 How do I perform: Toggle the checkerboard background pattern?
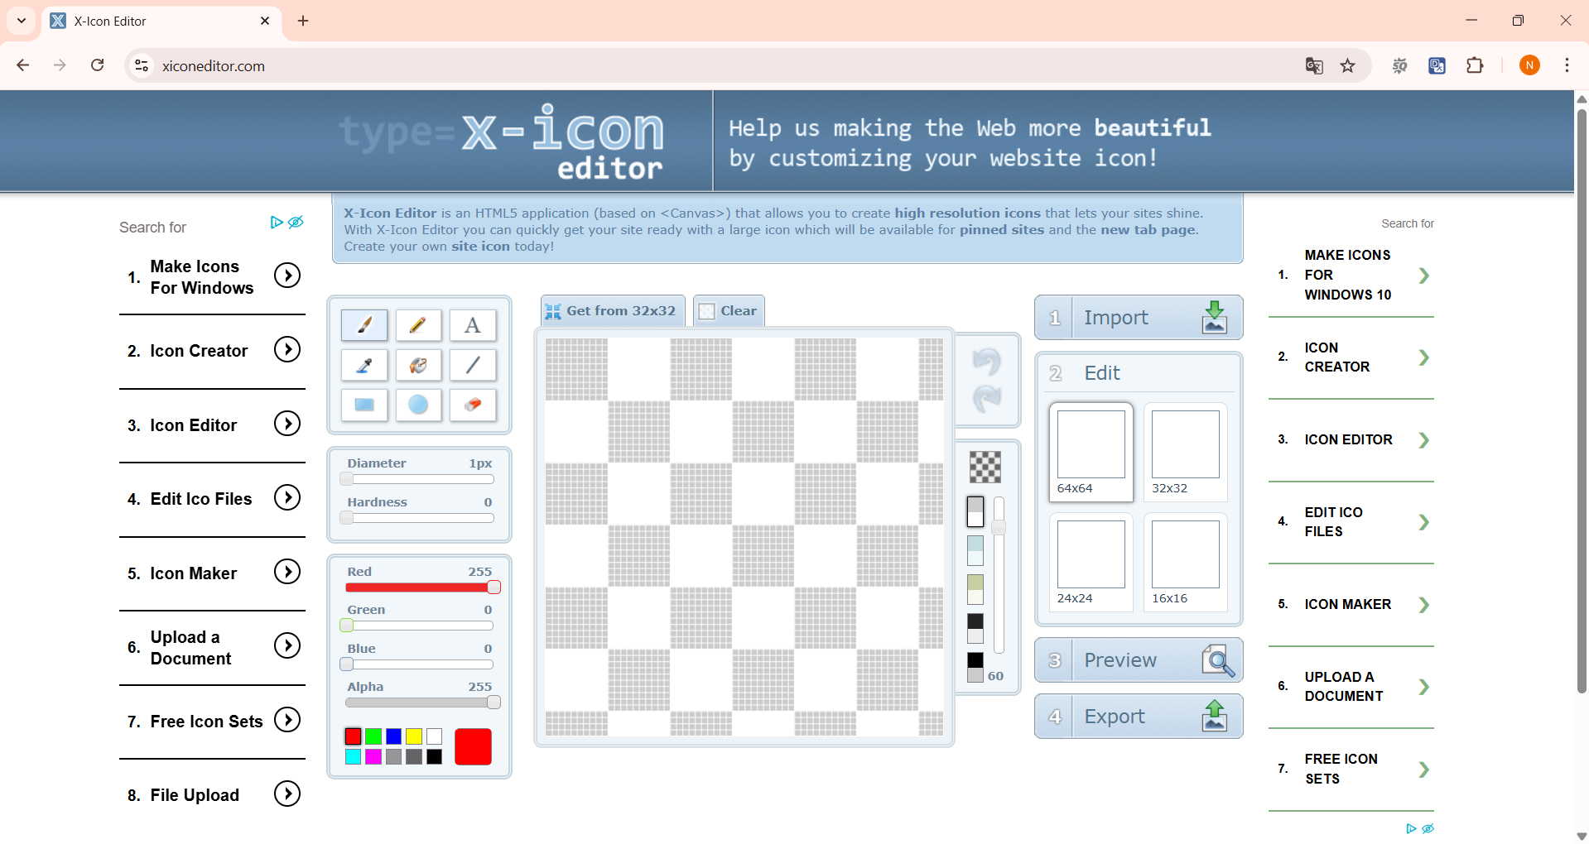click(x=985, y=467)
